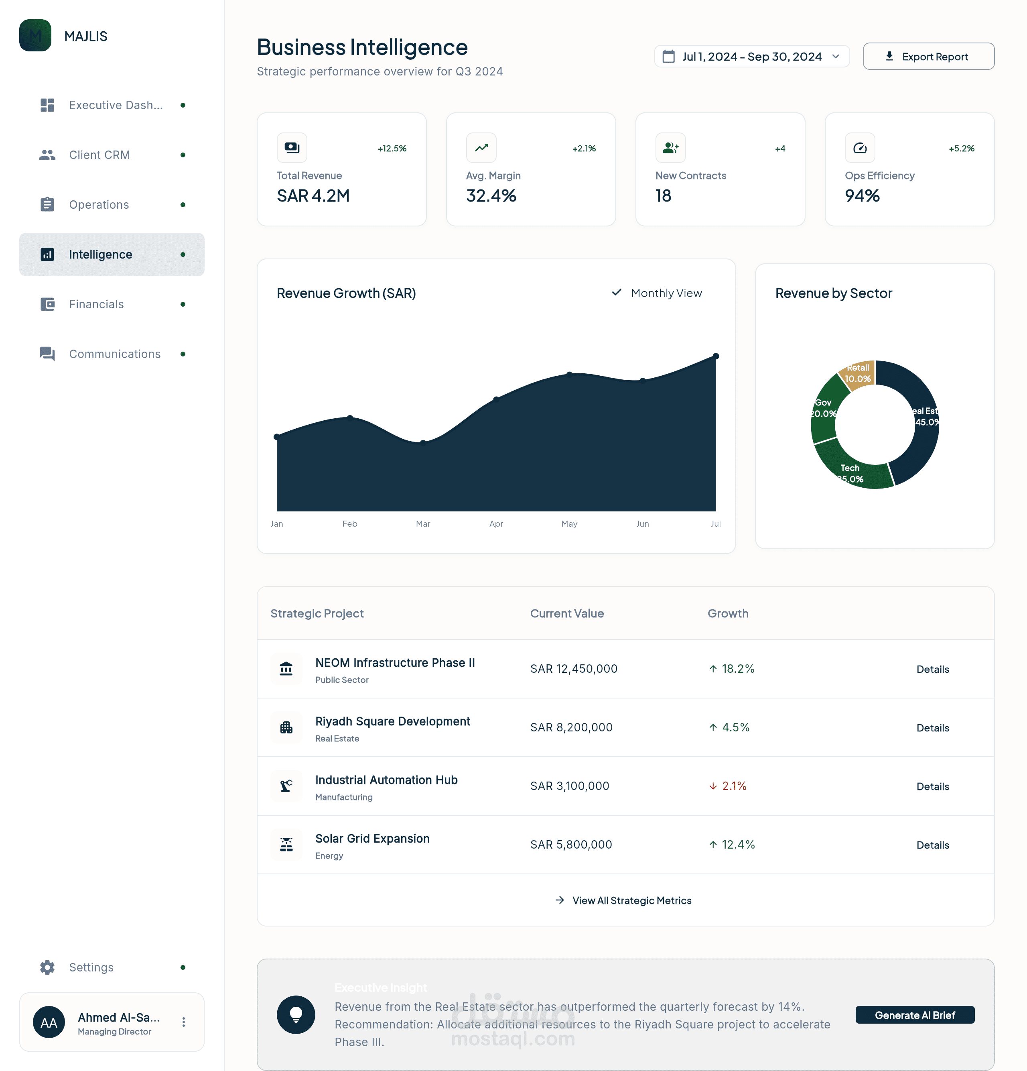This screenshot has height=1071, width=1027.
Task: Click the Retail segment of donut chart
Action: click(x=859, y=373)
